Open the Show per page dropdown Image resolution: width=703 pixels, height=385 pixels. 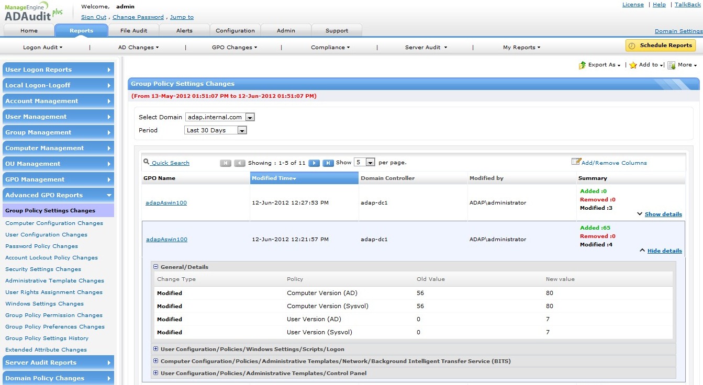[364, 162]
